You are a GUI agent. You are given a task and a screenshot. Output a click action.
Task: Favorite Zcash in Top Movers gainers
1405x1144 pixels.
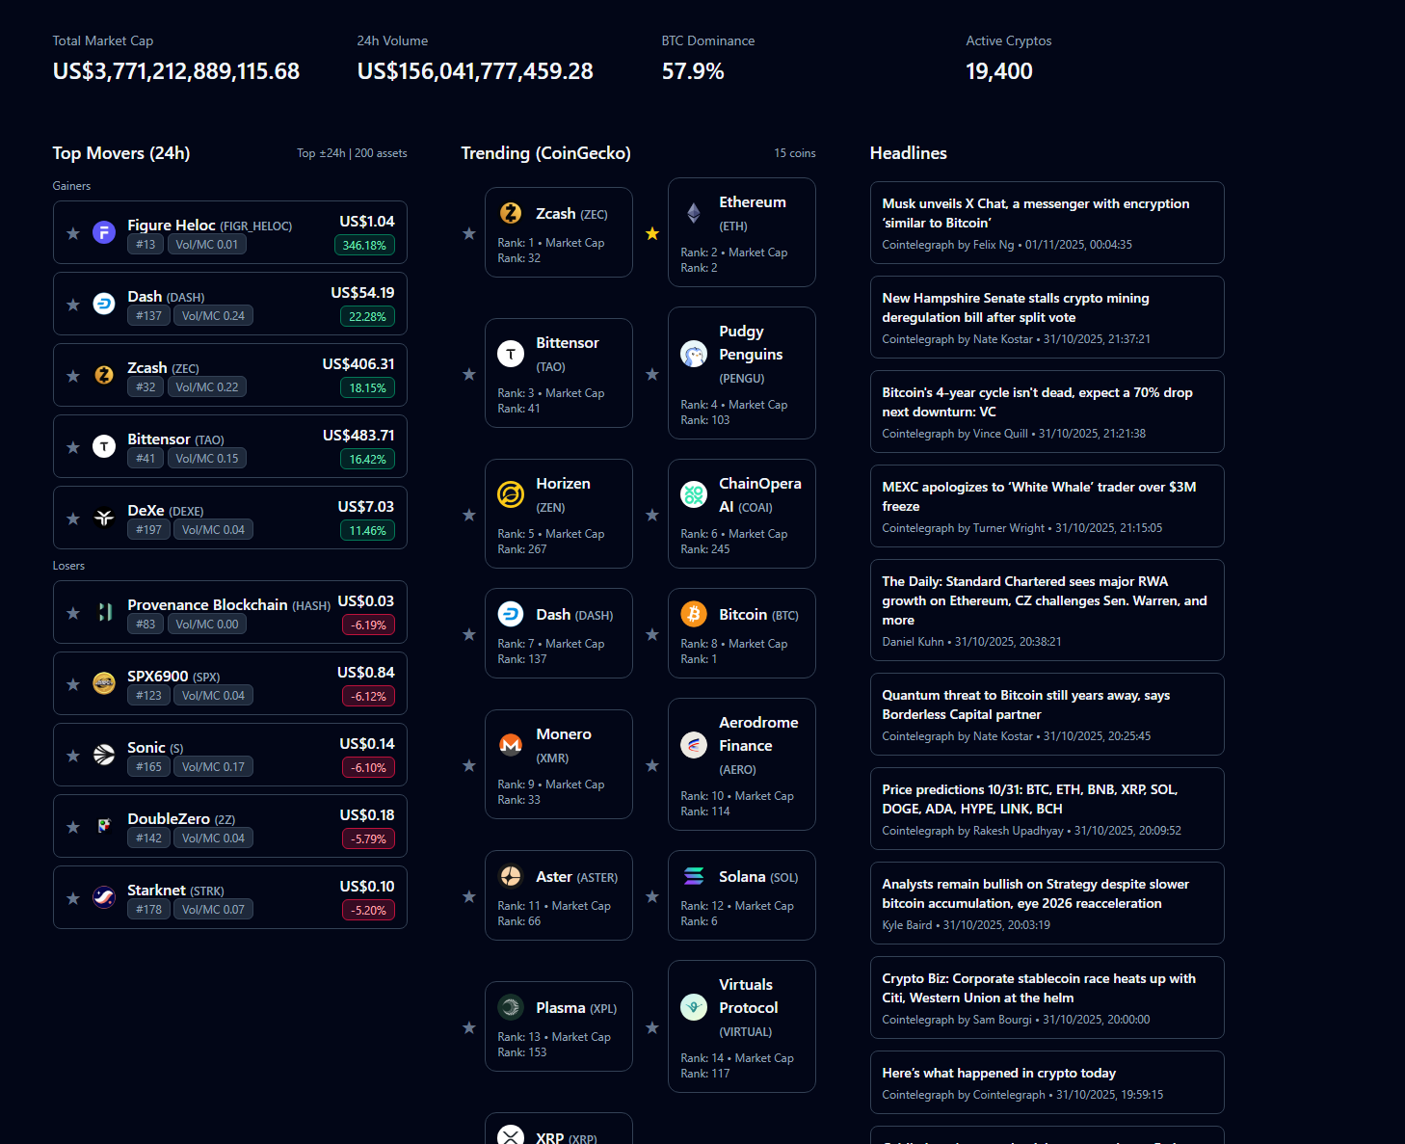[x=73, y=376]
